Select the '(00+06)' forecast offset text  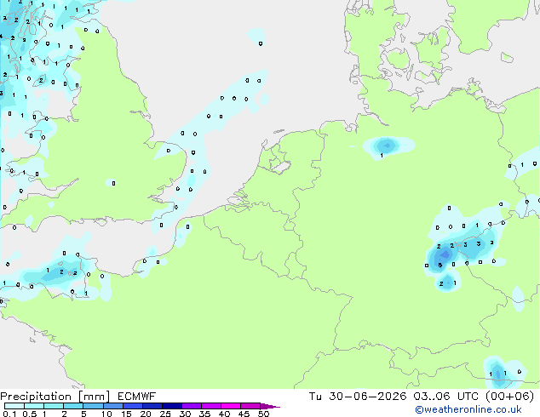[x=509, y=397]
